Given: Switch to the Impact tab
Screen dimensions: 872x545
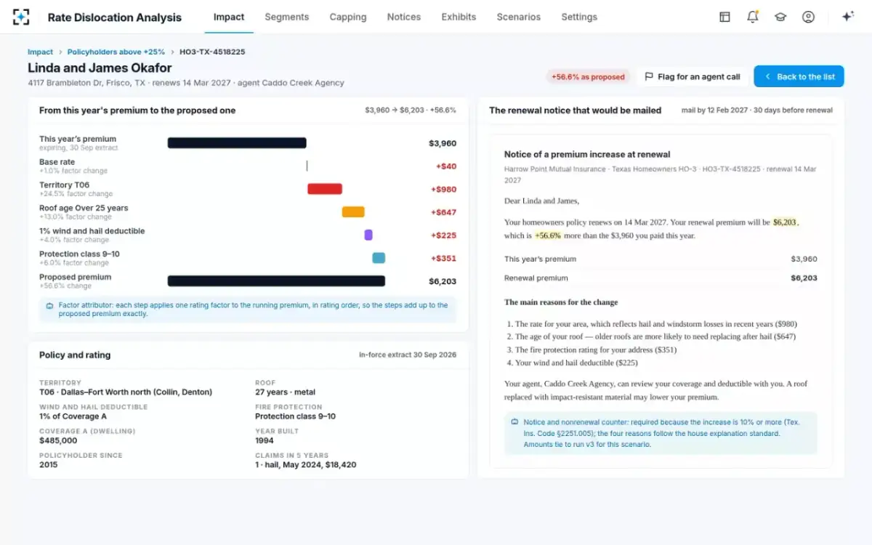Looking at the screenshot, I should (229, 17).
